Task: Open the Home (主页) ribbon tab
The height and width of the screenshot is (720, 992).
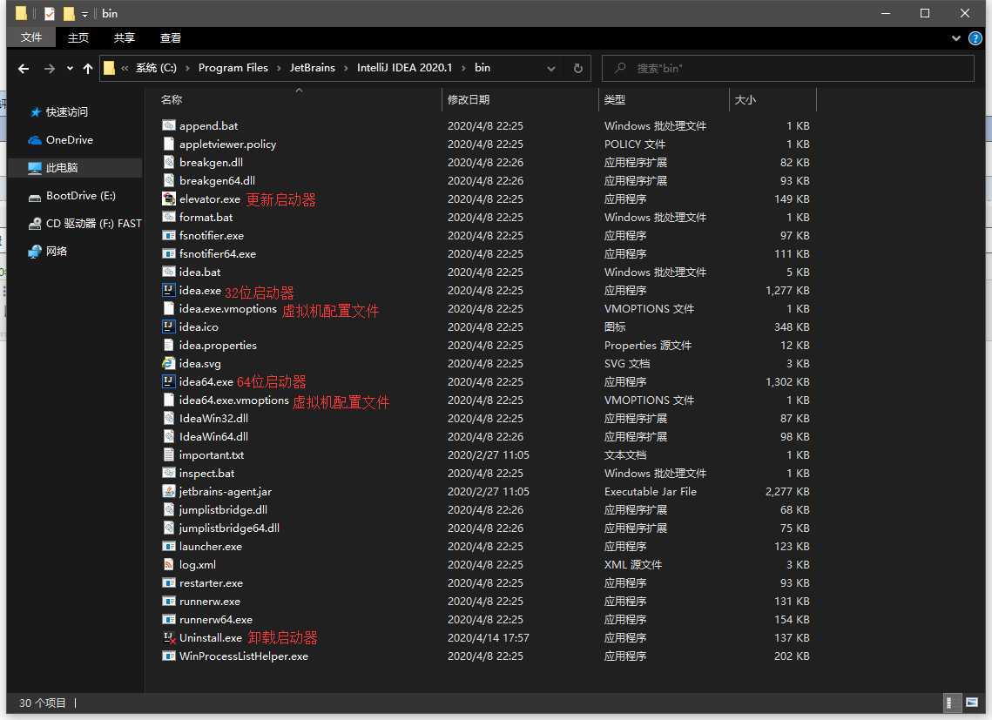Action: point(78,38)
